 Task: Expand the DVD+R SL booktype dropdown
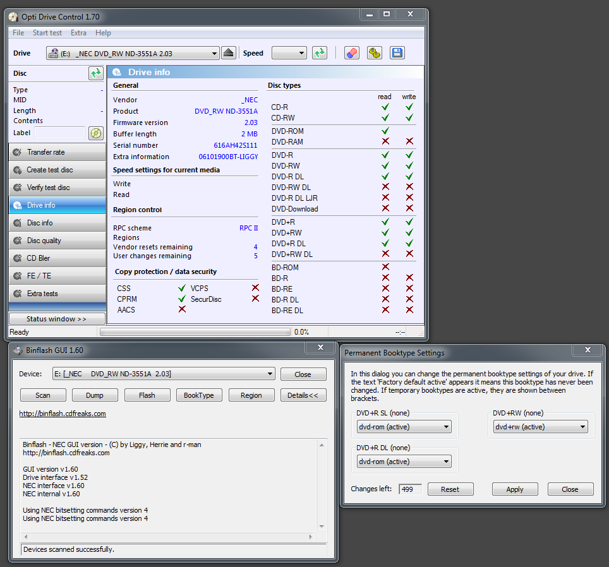pos(446,427)
